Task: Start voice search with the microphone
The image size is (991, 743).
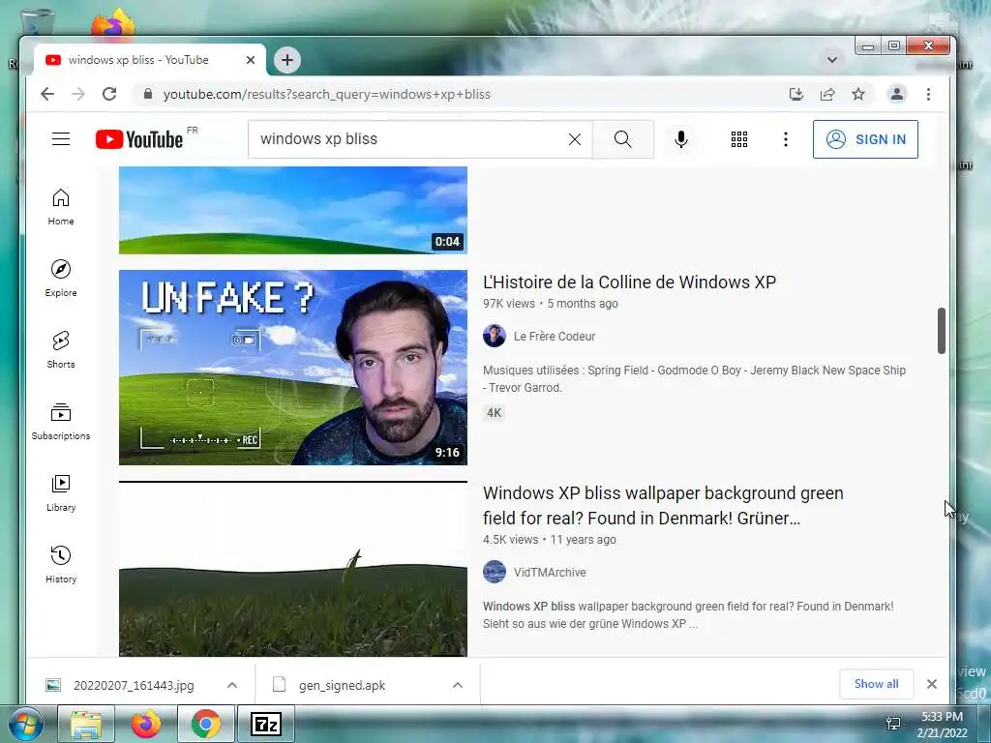Action: [680, 139]
